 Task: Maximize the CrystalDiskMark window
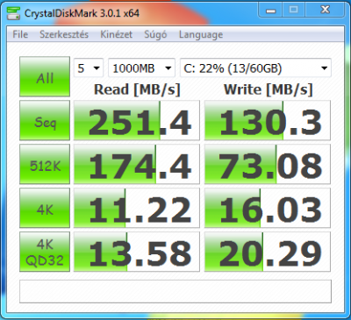[x=294, y=11]
